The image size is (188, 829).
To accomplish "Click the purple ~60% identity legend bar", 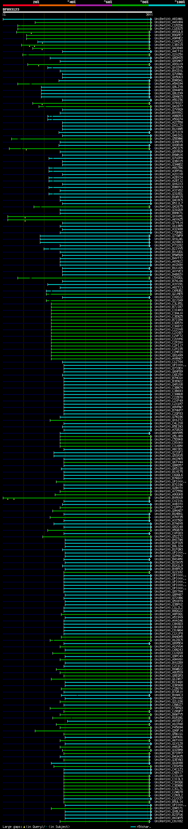I will (x=94, y=5).
